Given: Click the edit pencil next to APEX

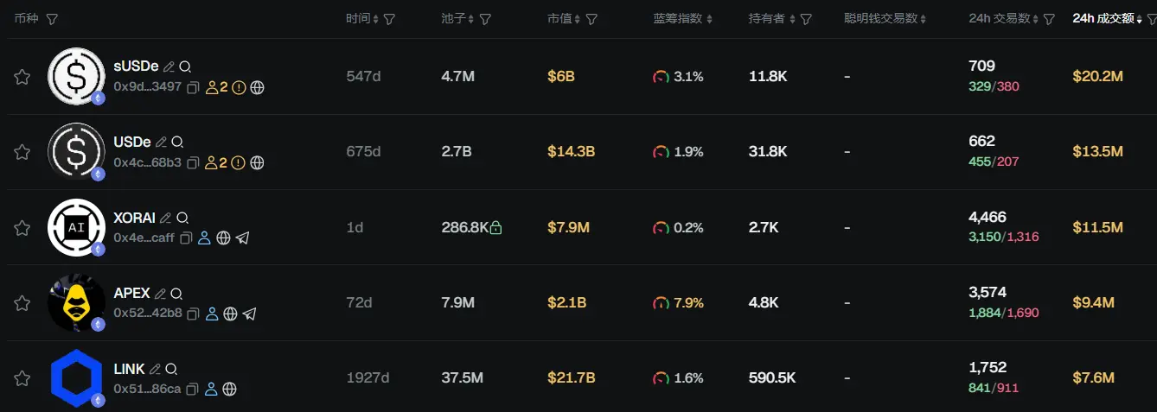Looking at the screenshot, I should tap(159, 294).
